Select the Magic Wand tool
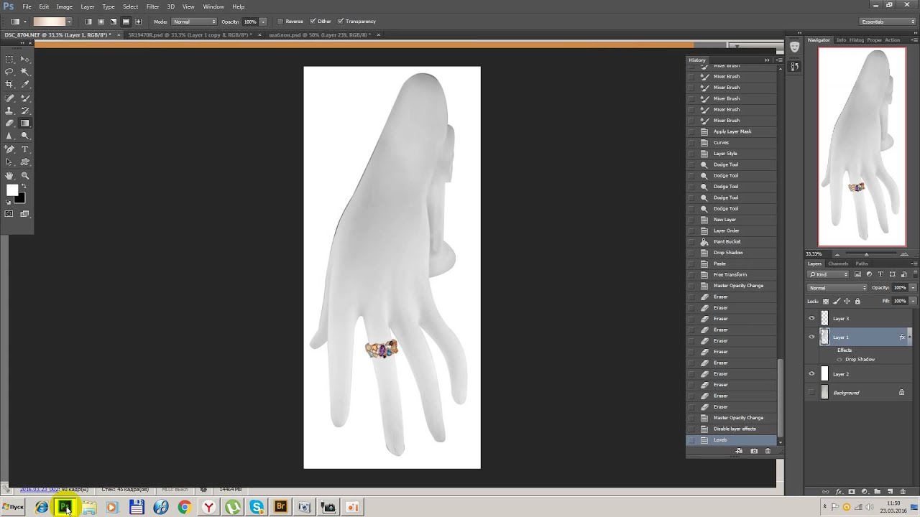This screenshot has height=517, width=920. pos(25,72)
